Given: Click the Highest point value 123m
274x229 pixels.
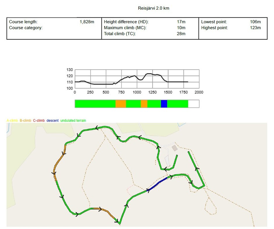Looking at the screenshot, I should [x=255, y=28].
